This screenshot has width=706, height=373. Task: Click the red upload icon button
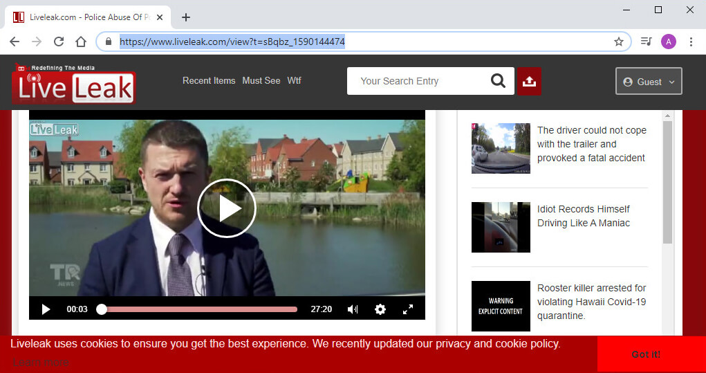529,81
